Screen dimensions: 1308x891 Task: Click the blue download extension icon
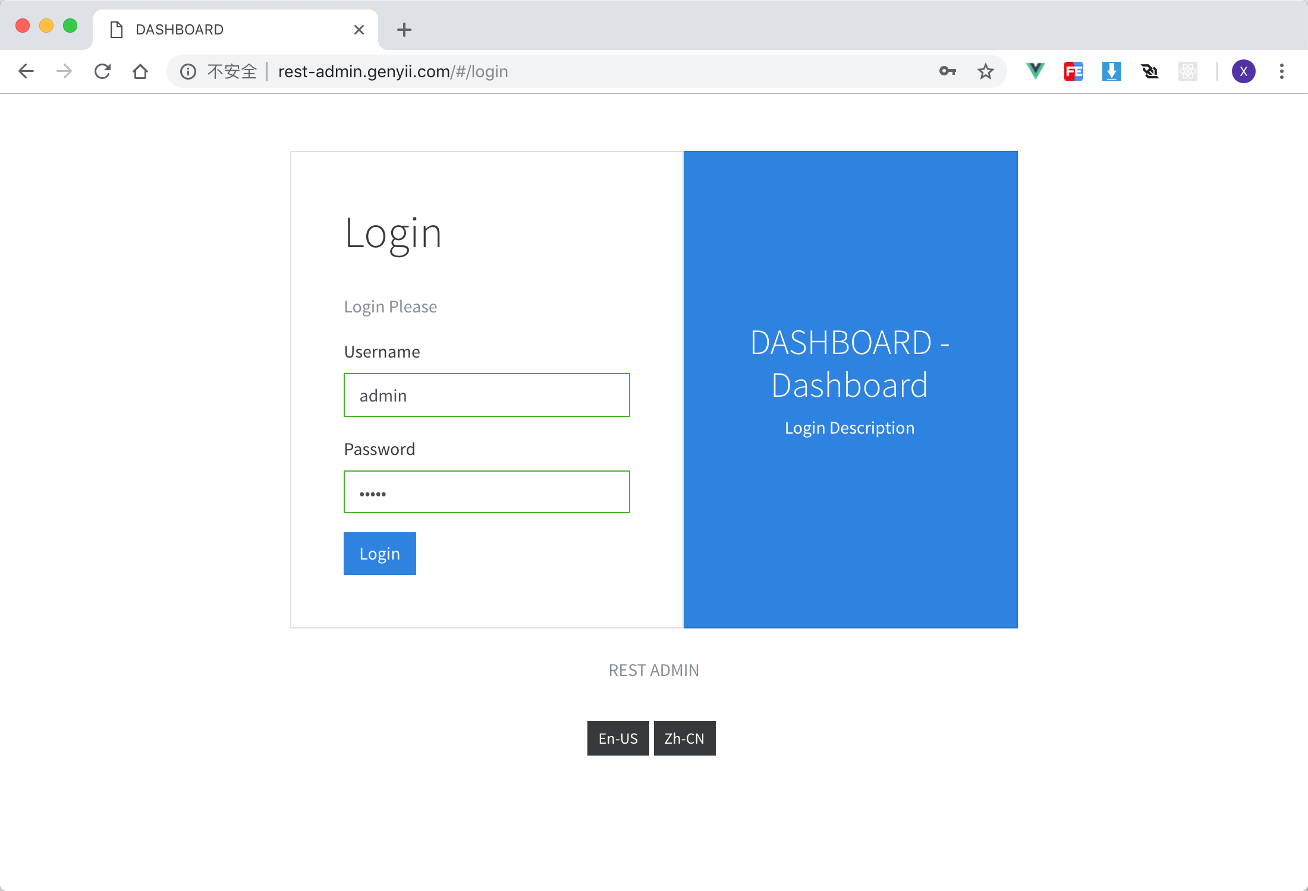(x=1111, y=71)
